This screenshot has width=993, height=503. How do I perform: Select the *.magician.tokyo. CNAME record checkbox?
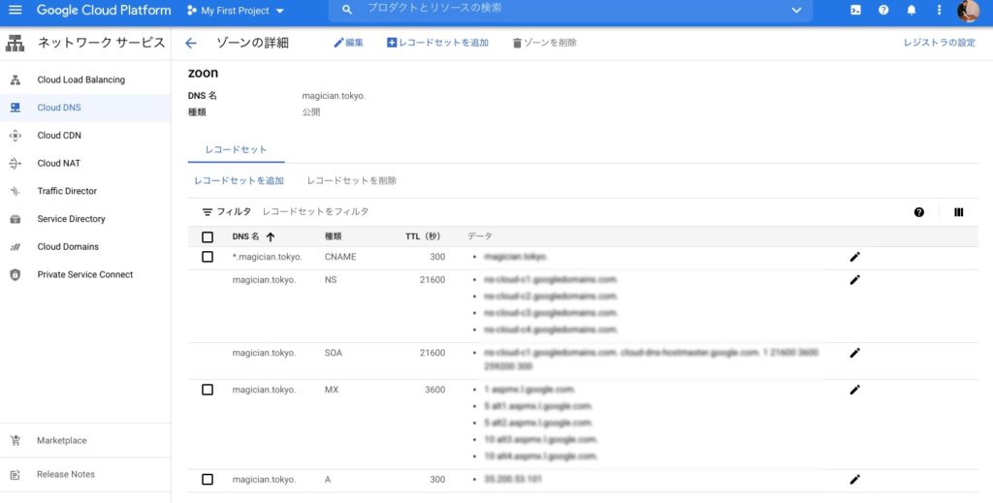[208, 257]
